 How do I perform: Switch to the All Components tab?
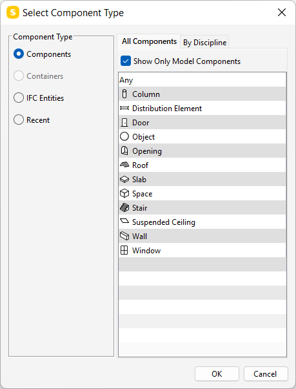coord(149,41)
